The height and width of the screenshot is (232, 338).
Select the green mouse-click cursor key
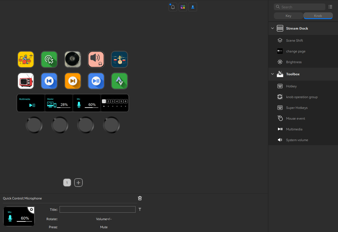point(49,59)
